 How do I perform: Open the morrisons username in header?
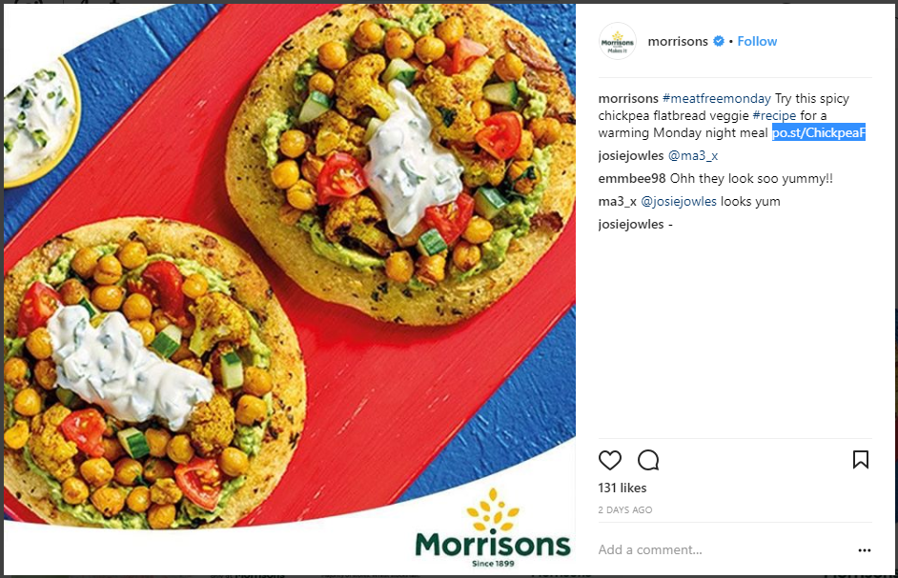click(678, 41)
